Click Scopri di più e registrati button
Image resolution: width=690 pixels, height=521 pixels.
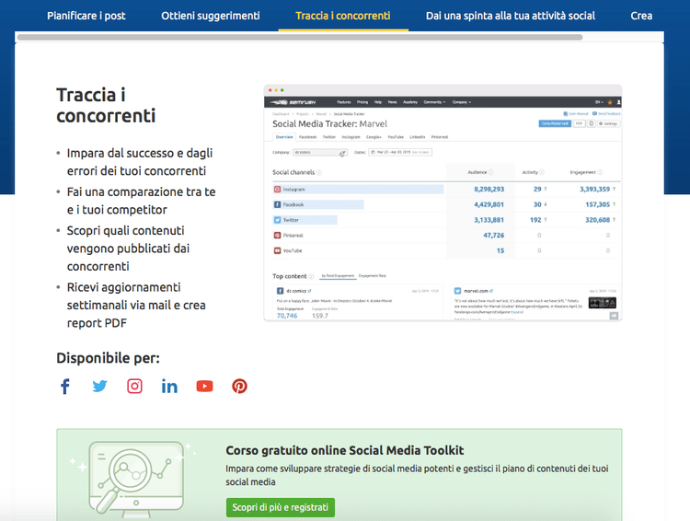tap(281, 507)
